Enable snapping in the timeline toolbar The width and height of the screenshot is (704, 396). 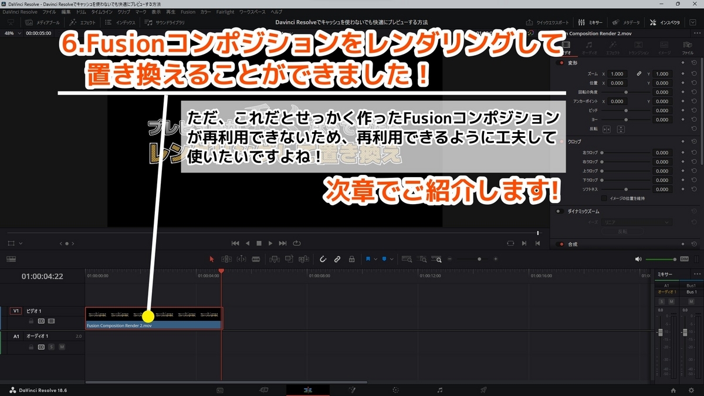[323, 259]
